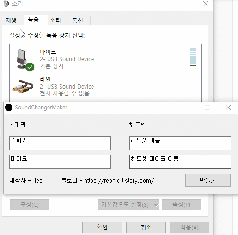Click the 헤드셋 이름 input field

tap(180, 143)
